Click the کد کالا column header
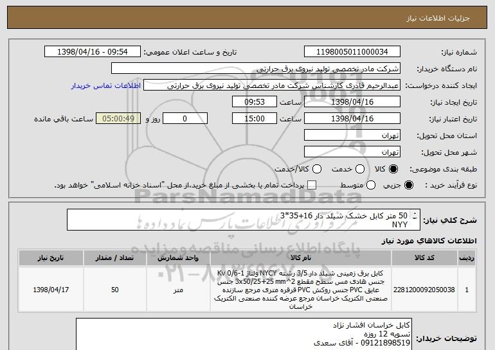This screenshot has height=350, width=495. click(424, 258)
